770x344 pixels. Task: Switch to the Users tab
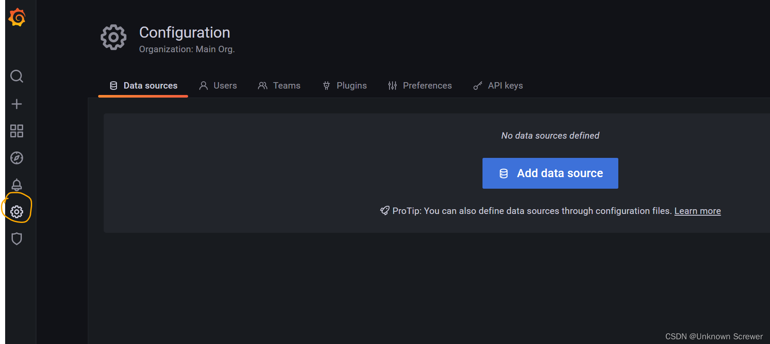(x=218, y=86)
